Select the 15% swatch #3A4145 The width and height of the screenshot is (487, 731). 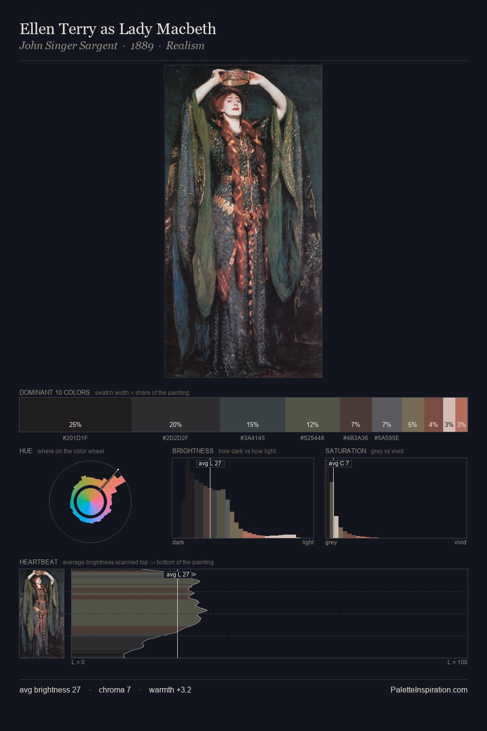[253, 415]
